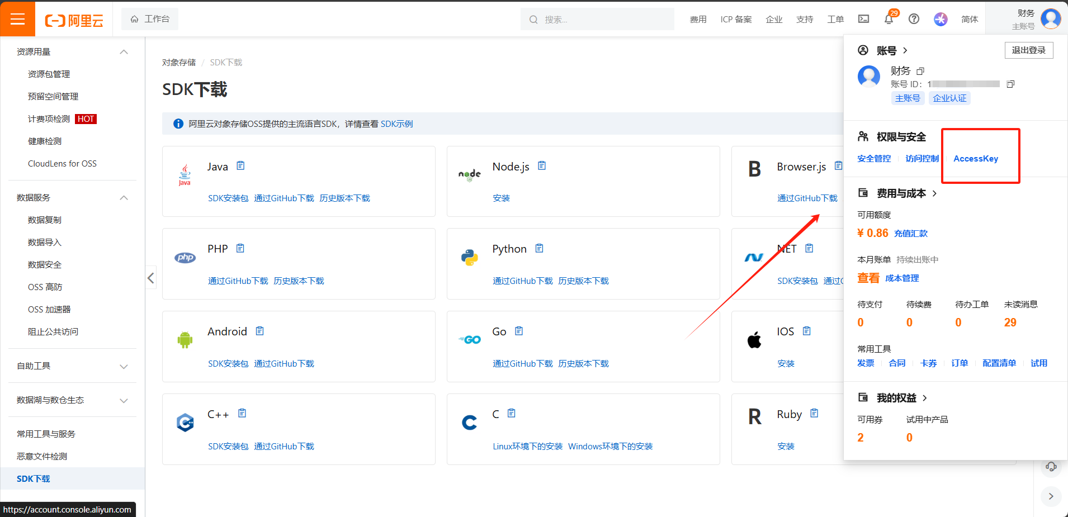Click the user avatar in top bar
This screenshot has height=517, width=1068.
pyautogui.click(x=1051, y=18)
